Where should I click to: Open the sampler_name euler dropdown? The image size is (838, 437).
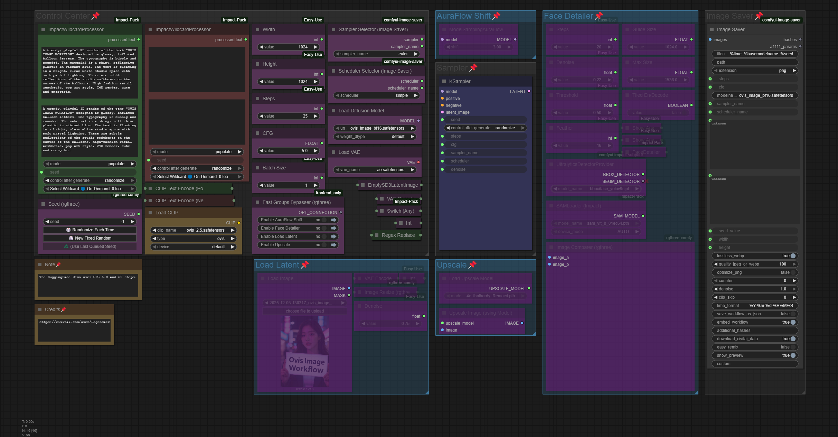[x=377, y=54]
